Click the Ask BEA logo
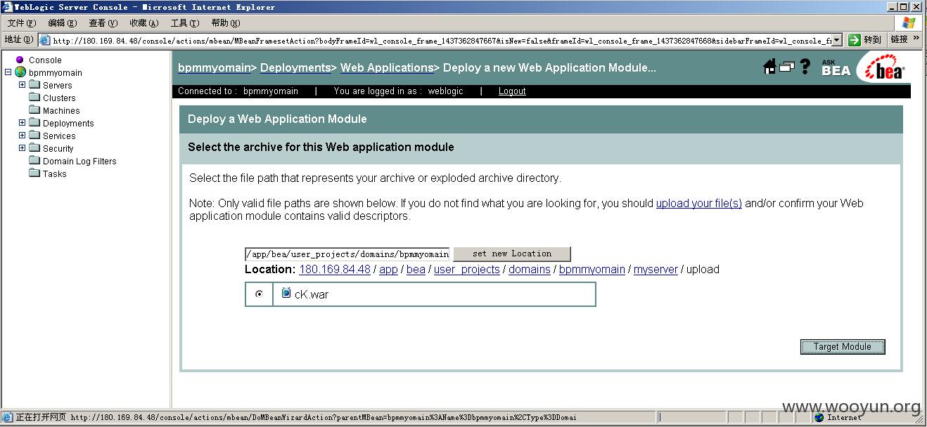Image resolution: width=927 pixels, height=427 pixels. 836,67
